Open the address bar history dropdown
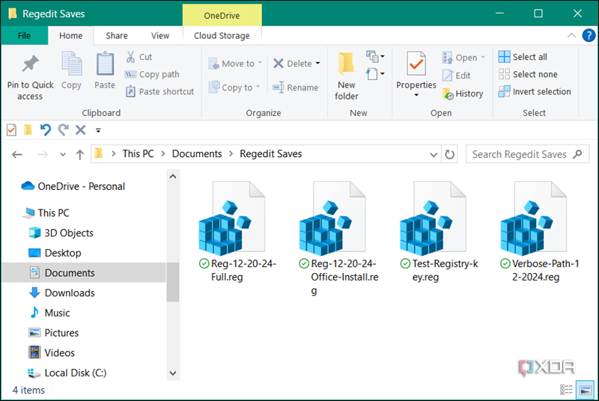 434,154
